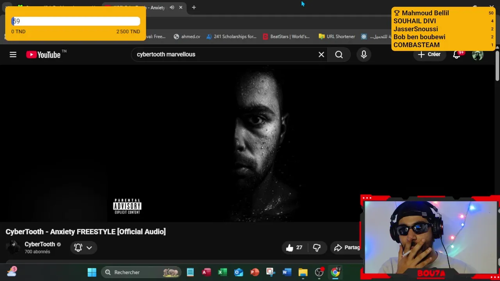Screen dimensions: 500x281
Task: Select donor COMBASTEAM
Action: 416,45
